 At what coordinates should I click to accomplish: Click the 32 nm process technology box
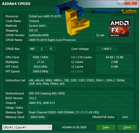(x=100, y=35)
